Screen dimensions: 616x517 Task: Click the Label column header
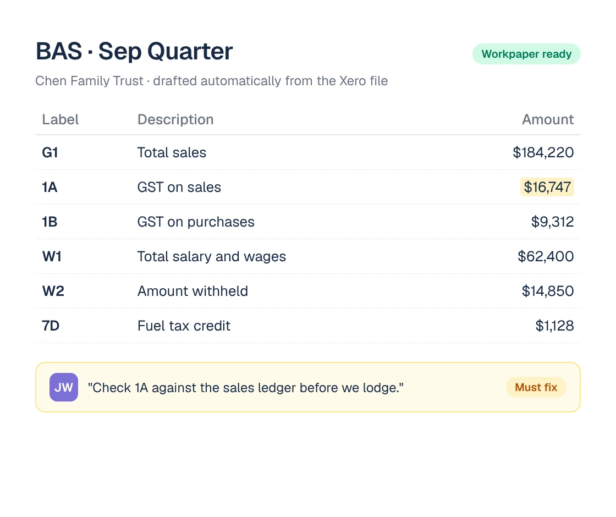60,119
